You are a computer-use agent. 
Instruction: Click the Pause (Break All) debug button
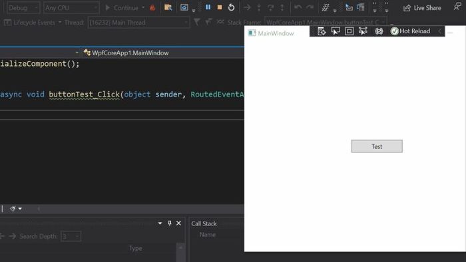click(208, 7)
